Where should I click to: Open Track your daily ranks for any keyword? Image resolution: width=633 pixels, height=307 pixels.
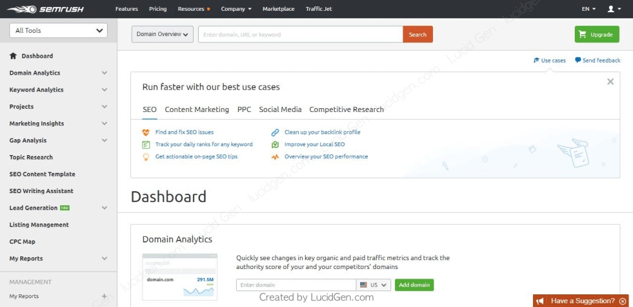pos(204,144)
